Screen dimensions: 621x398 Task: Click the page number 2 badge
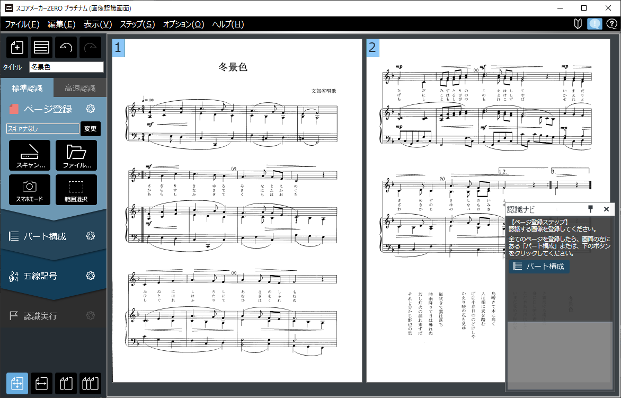372,48
